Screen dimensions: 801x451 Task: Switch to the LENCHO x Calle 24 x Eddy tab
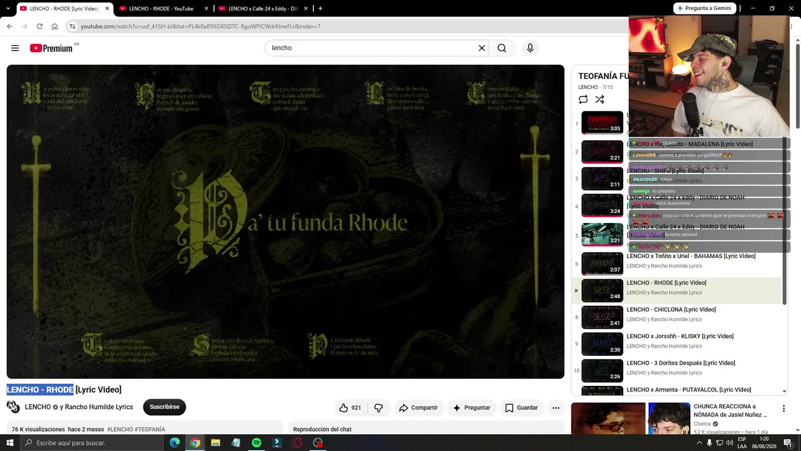[x=263, y=8]
